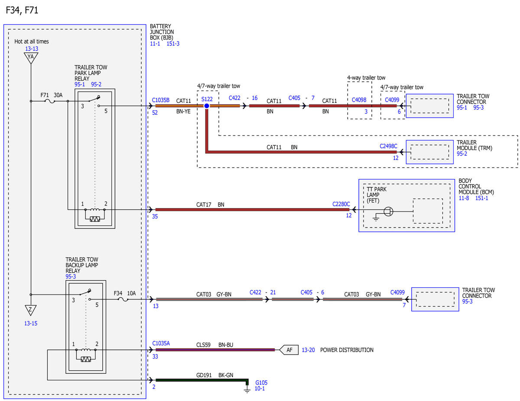This screenshot has height=401, width=520.
Task: Click the C4099 label on the GY-BN wire
Action: tap(397, 292)
